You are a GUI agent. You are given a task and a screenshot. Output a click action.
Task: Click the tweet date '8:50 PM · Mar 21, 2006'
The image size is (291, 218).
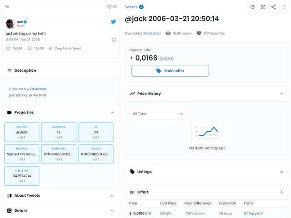pyautogui.click(x=23, y=40)
